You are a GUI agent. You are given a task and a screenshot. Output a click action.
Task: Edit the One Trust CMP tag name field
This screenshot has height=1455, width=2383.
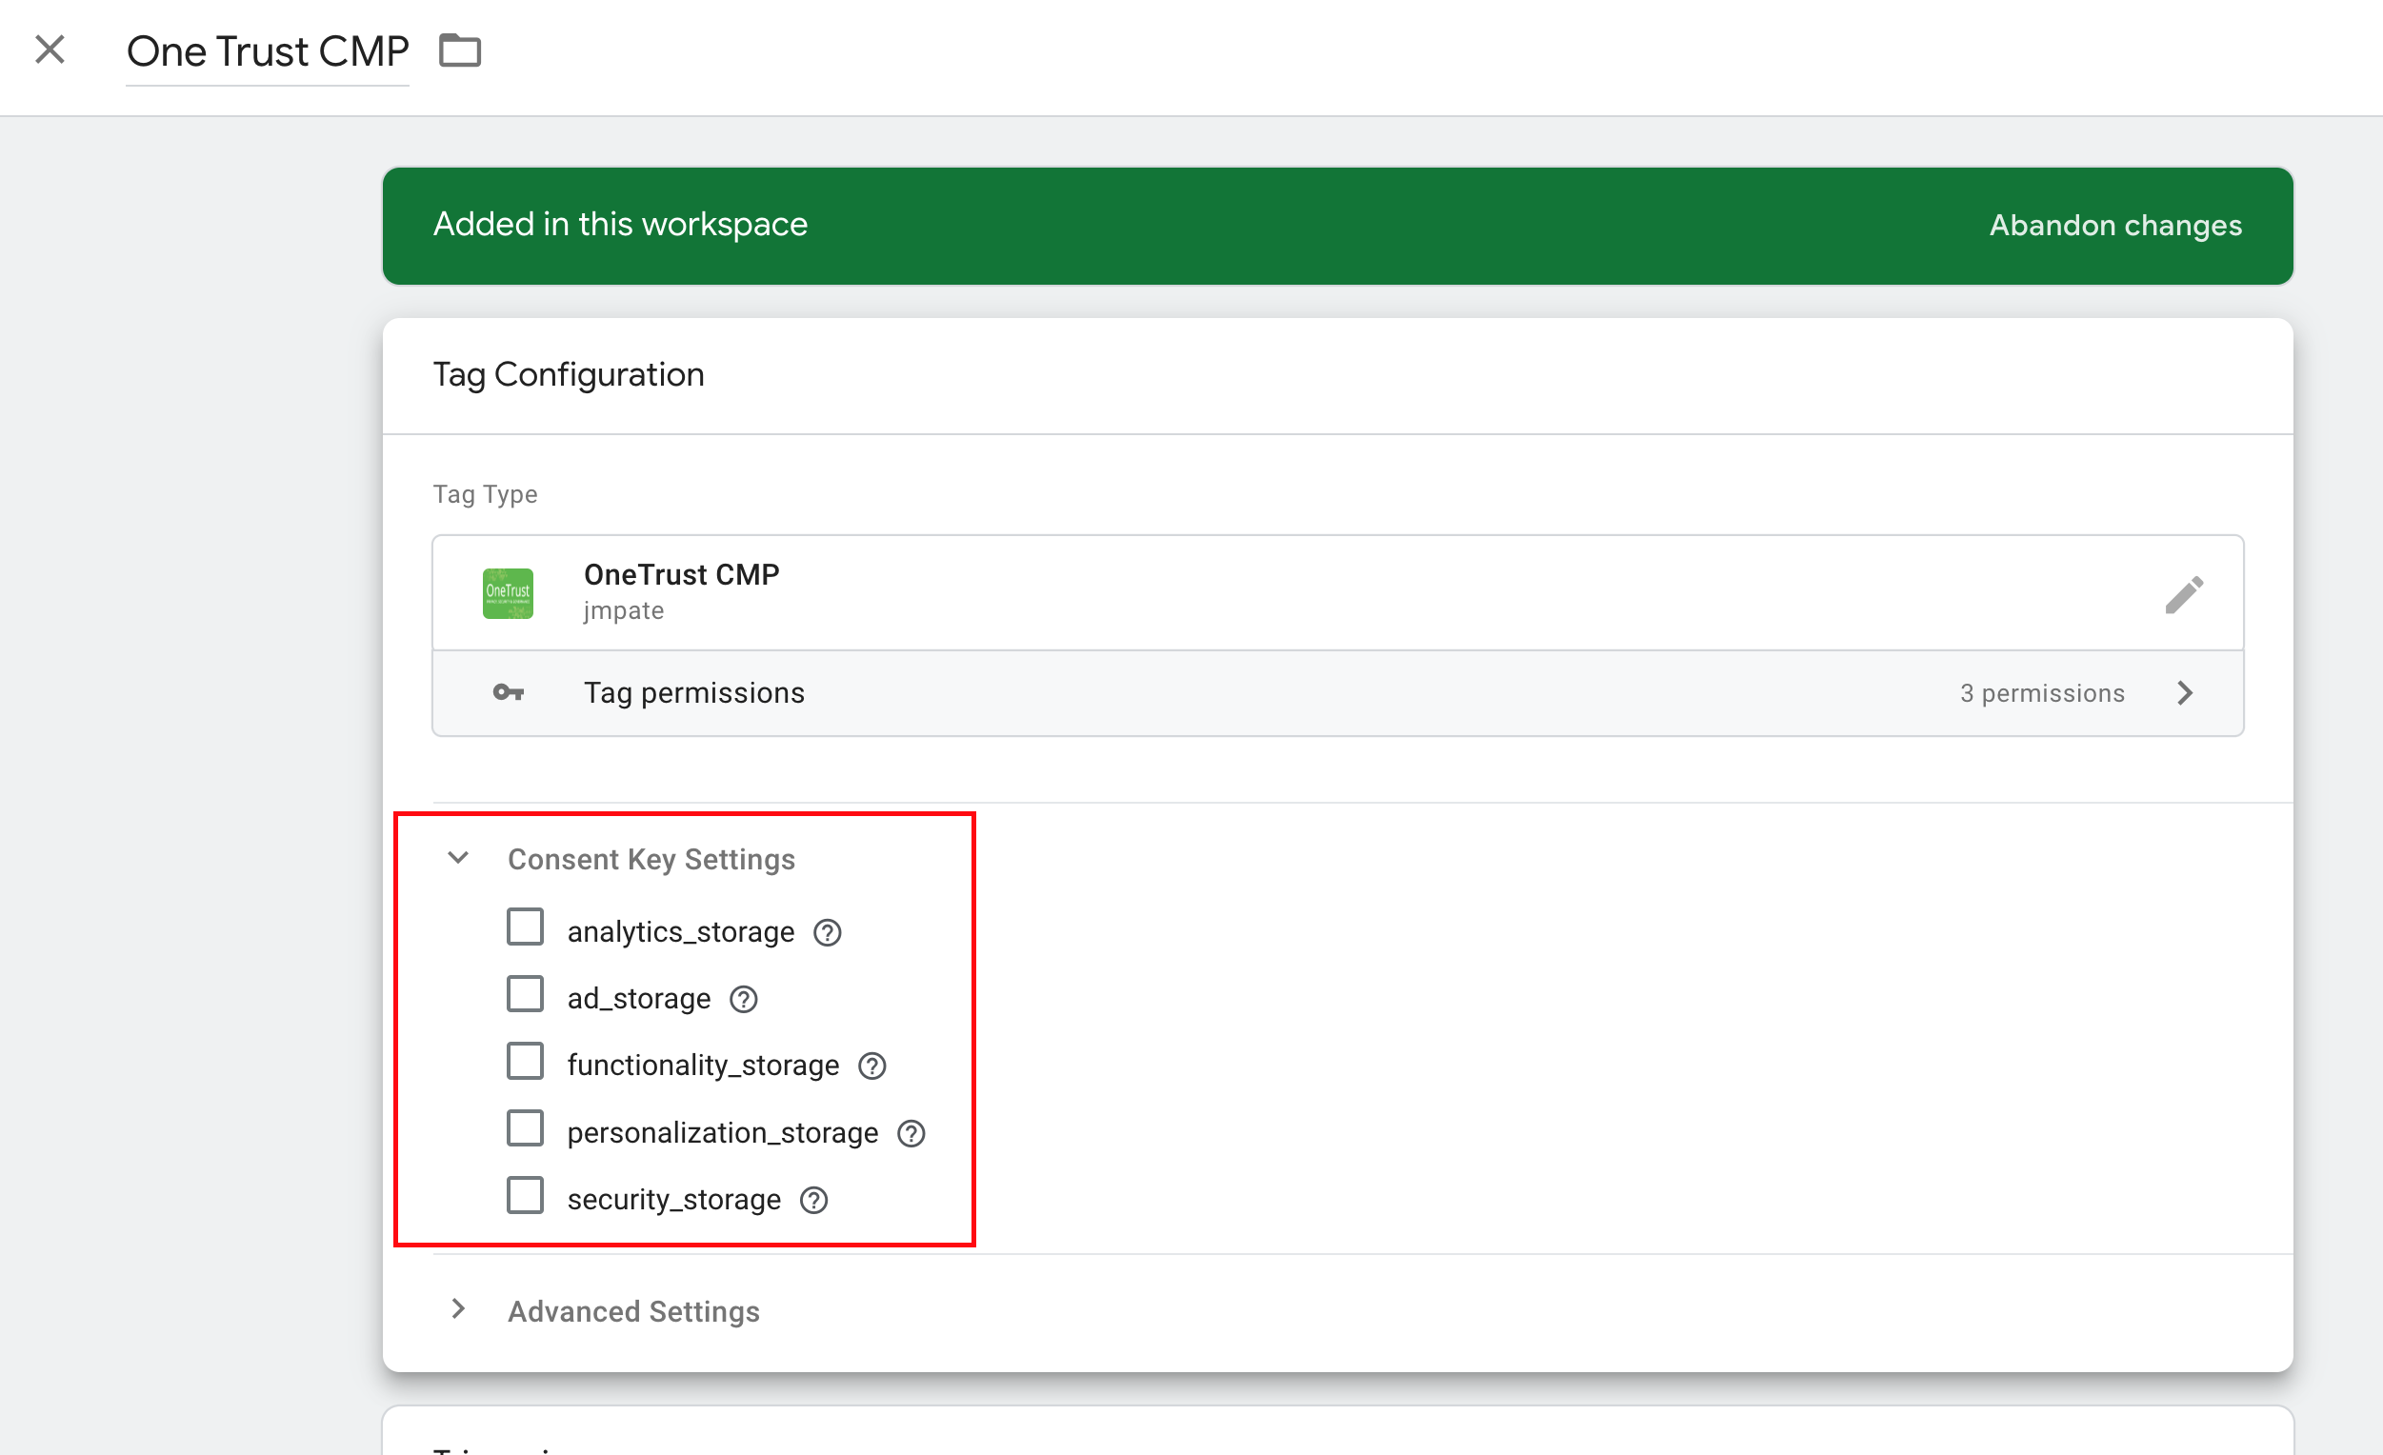click(267, 52)
